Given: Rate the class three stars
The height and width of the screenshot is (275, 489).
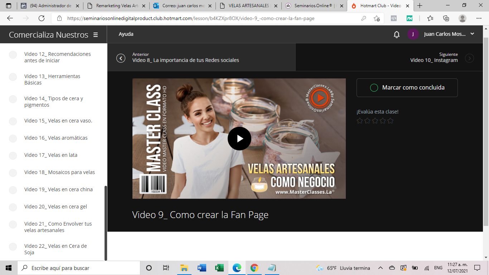Looking at the screenshot, I should 375,121.
